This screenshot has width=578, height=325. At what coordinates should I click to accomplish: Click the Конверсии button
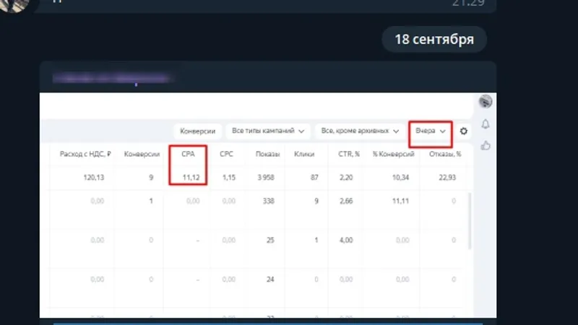coord(197,131)
